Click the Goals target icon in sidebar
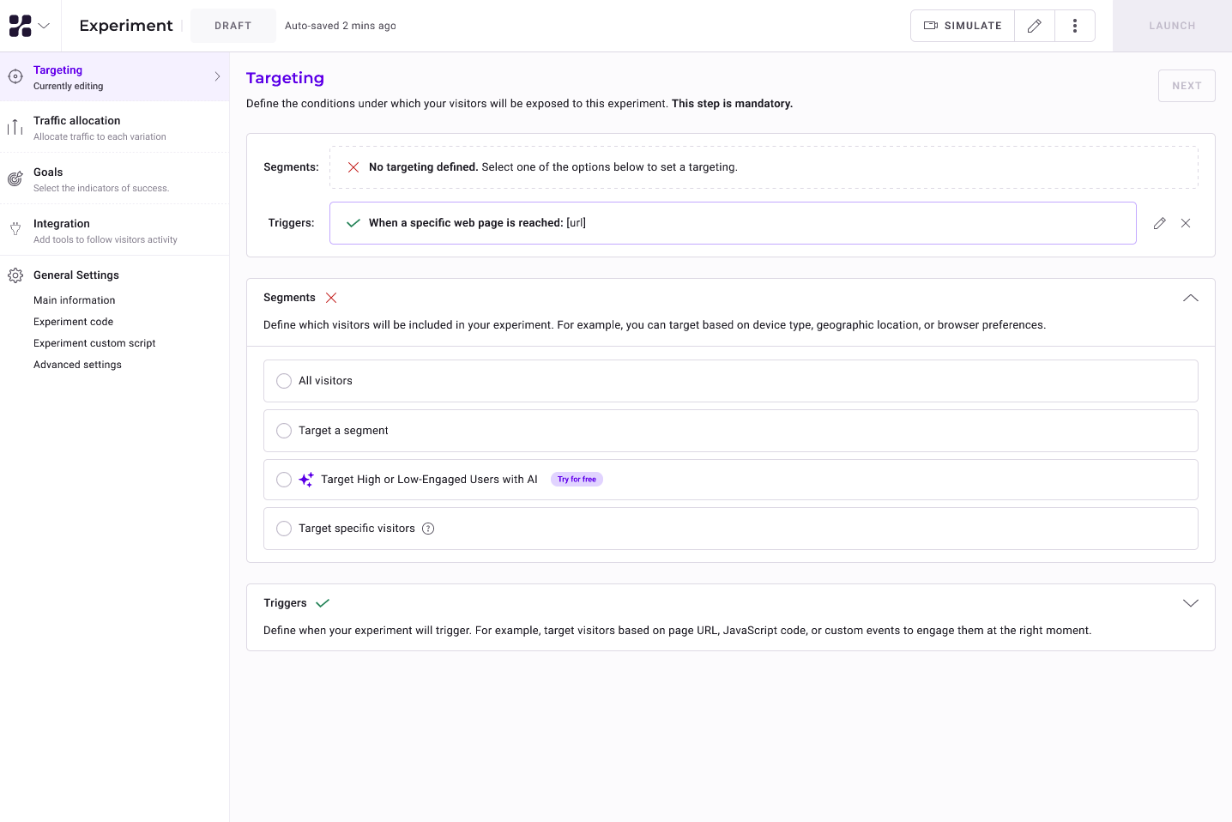 pyautogui.click(x=15, y=179)
